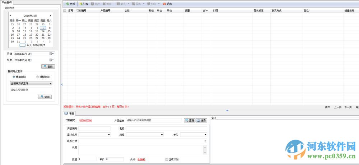Click the 2016年10月 calendar title
The height and width of the screenshot is (165, 359).
[x=31, y=15]
